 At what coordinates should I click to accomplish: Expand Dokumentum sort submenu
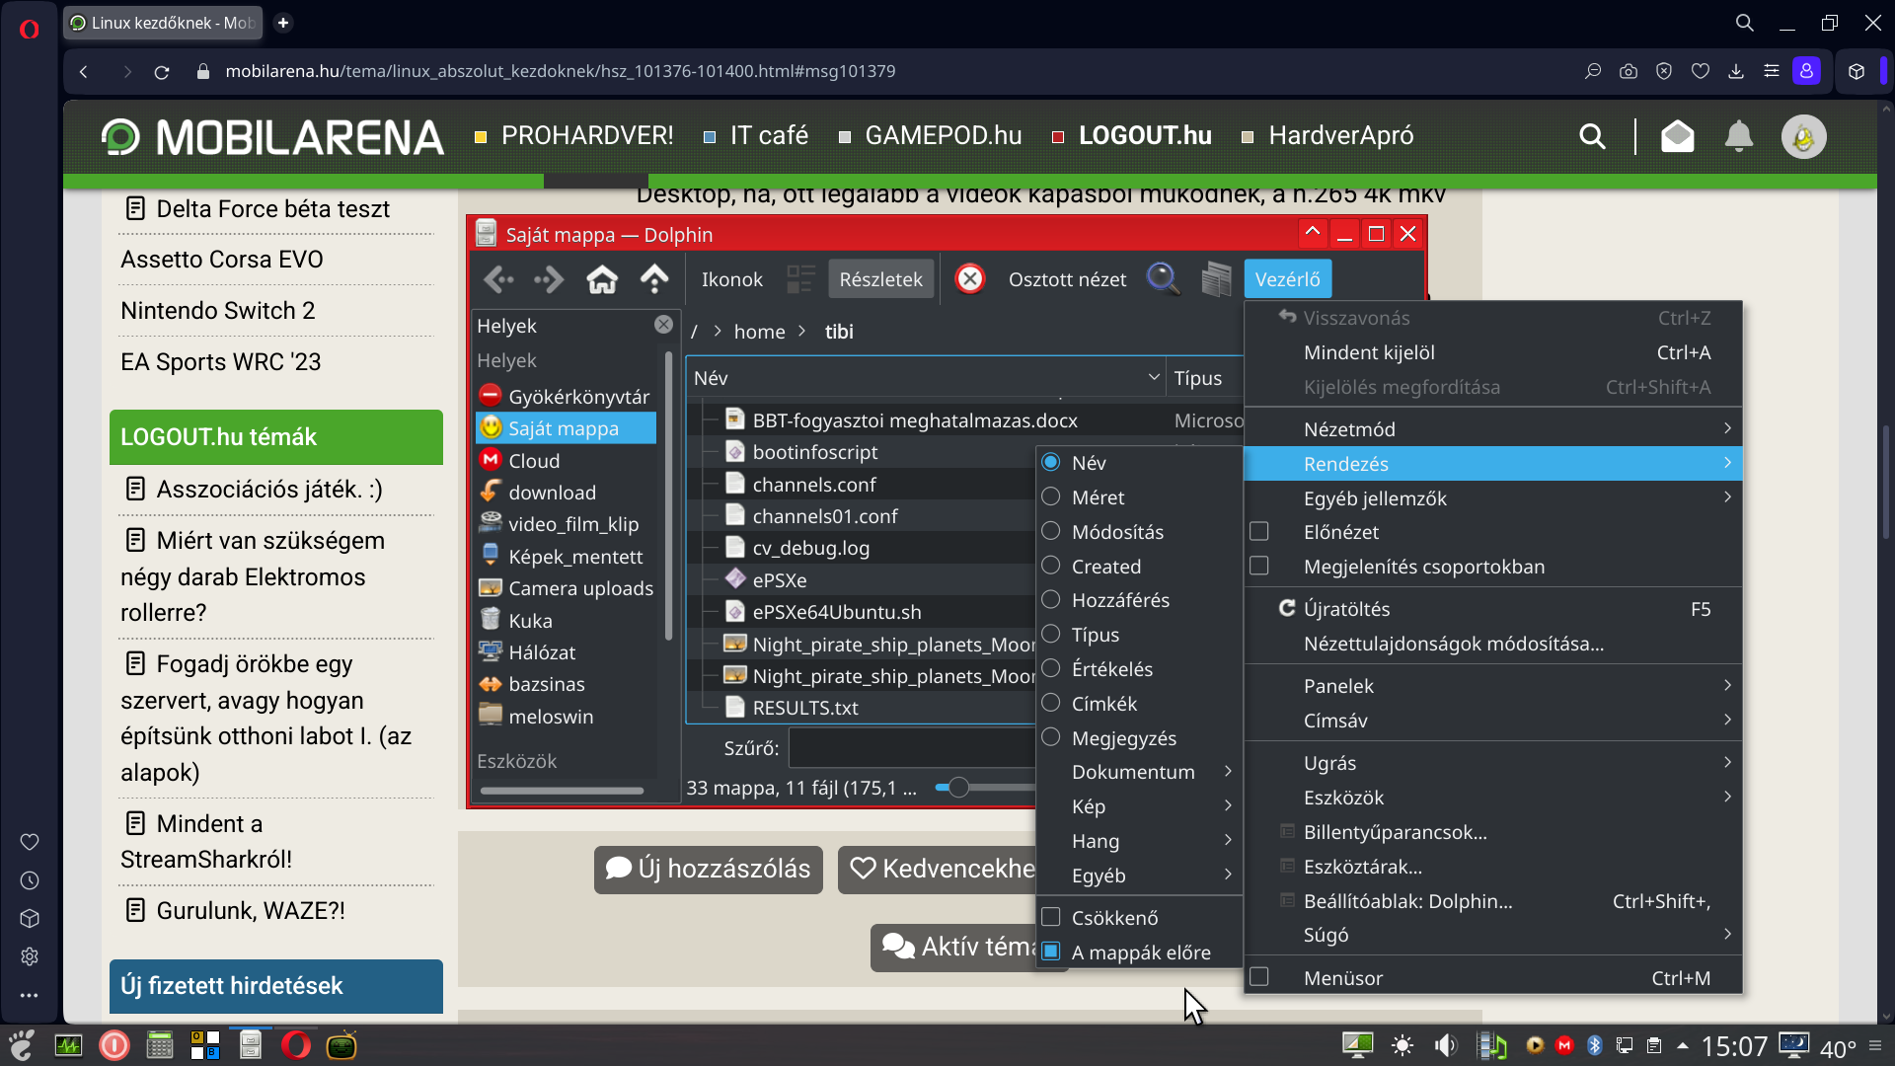point(1139,772)
